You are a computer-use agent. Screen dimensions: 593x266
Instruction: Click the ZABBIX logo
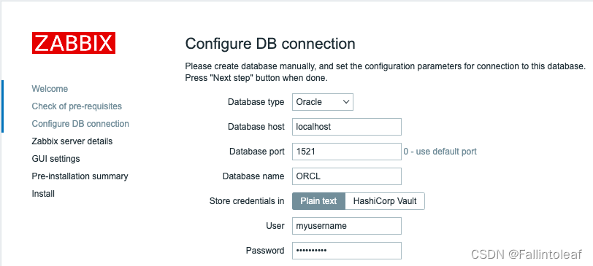[x=74, y=43]
